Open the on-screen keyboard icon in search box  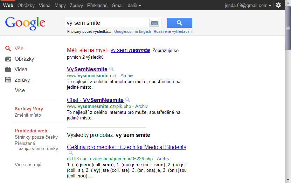pos(154,23)
